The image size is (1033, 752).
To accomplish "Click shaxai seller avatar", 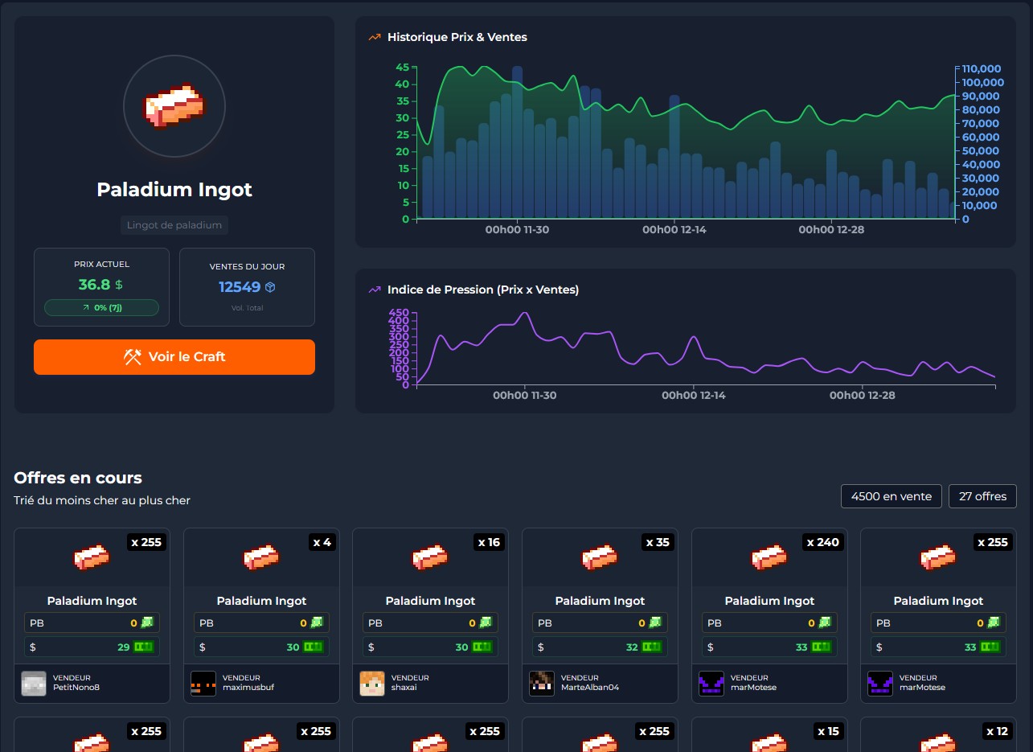I will click(372, 683).
